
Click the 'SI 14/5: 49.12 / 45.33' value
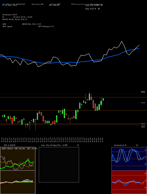pos(23,17)
